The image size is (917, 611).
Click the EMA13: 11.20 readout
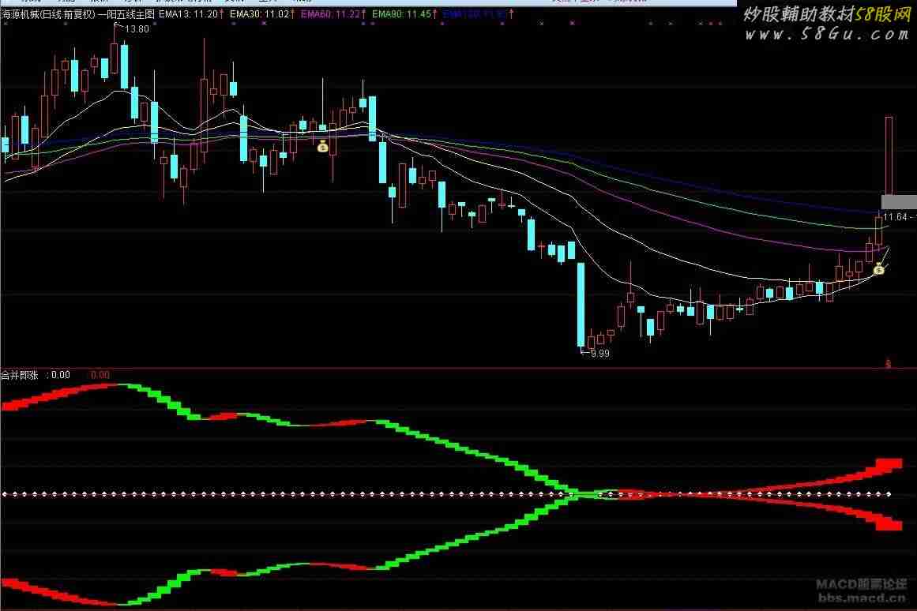(188, 14)
